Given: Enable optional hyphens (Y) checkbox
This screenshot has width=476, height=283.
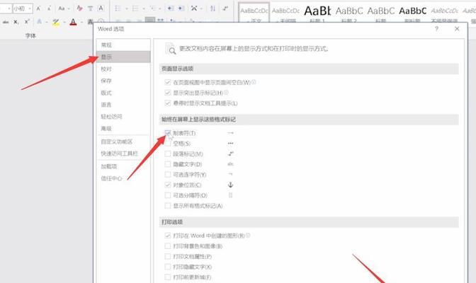Looking at the screenshot, I should point(168,175).
